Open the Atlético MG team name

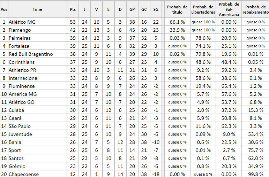click(22, 22)
